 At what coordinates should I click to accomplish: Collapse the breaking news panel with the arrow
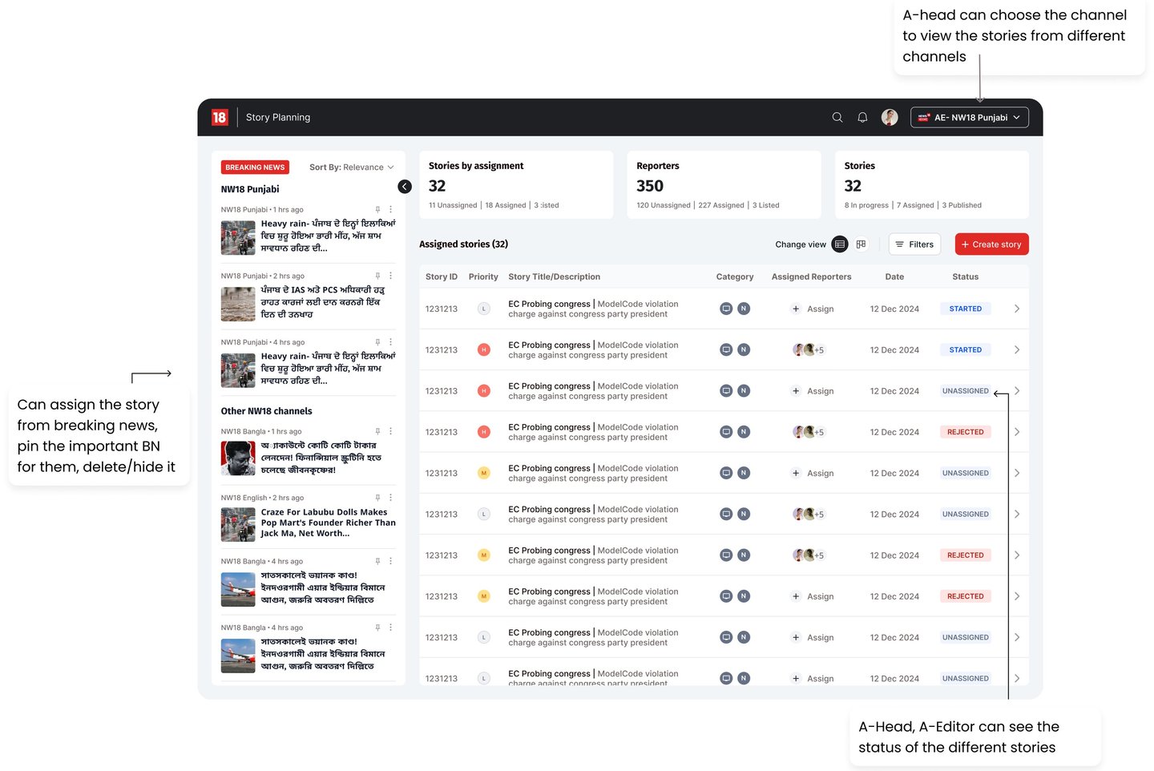click(x=405, y=187)
